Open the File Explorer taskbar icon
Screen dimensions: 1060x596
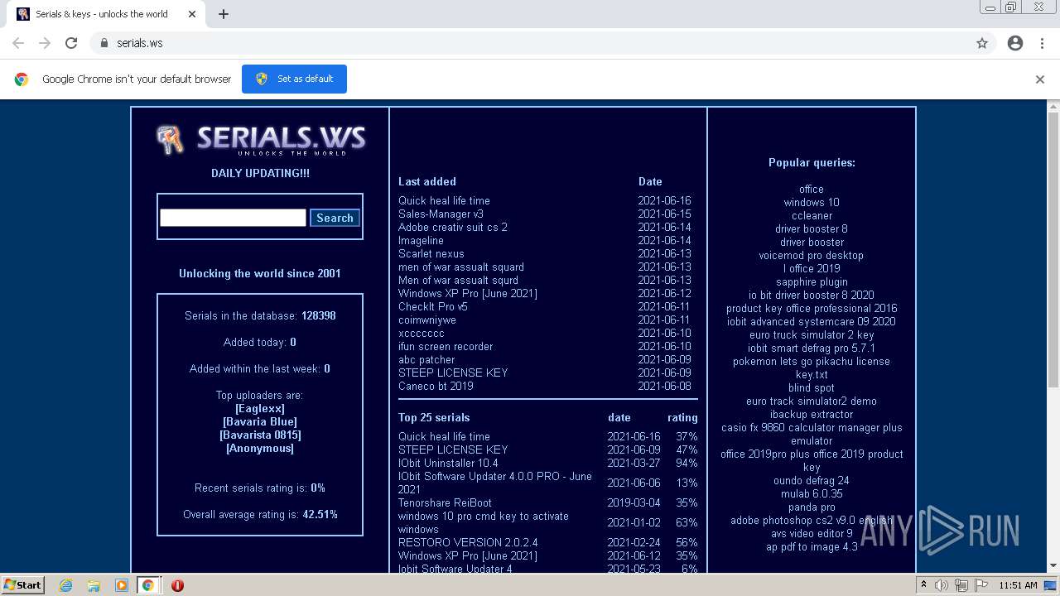point(94,585)
